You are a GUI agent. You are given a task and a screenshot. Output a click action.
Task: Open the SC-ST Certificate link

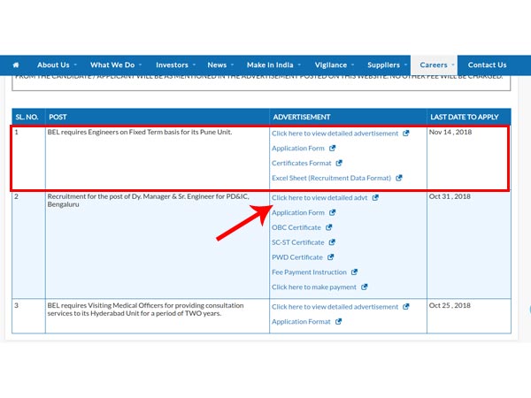tap(298, 242)
